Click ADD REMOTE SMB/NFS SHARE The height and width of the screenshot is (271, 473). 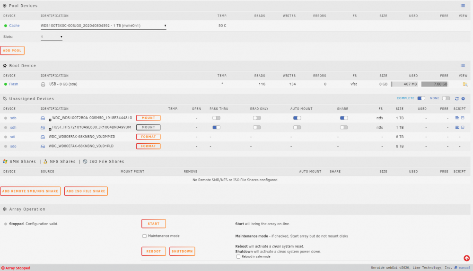[x=30, y=191]
